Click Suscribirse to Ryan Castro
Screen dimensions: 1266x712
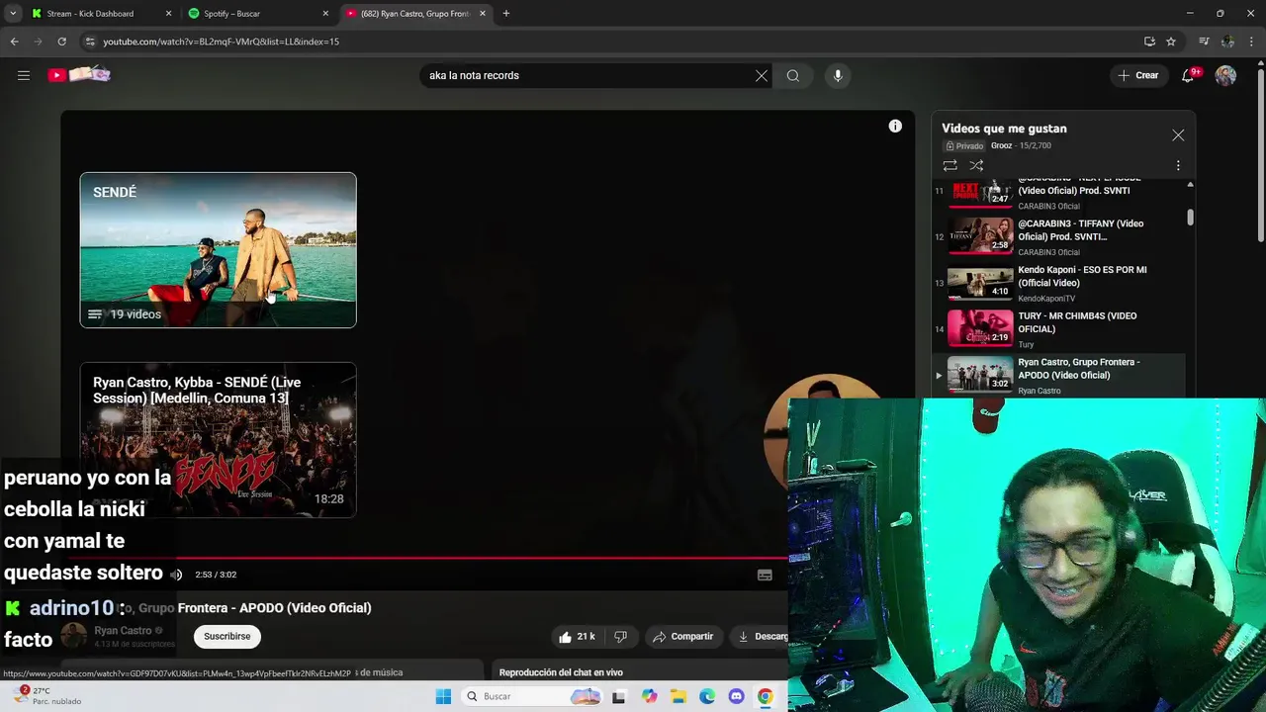click(x=227, y=636)
